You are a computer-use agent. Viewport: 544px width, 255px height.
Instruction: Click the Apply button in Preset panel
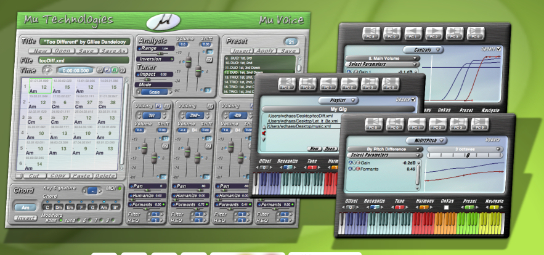(265, 51)
